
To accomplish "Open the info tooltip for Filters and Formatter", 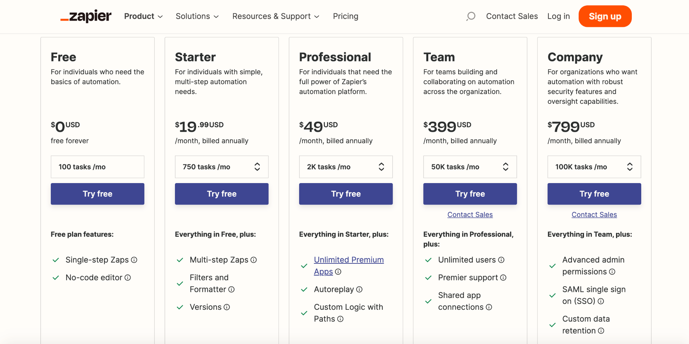I will pos(231,289).
